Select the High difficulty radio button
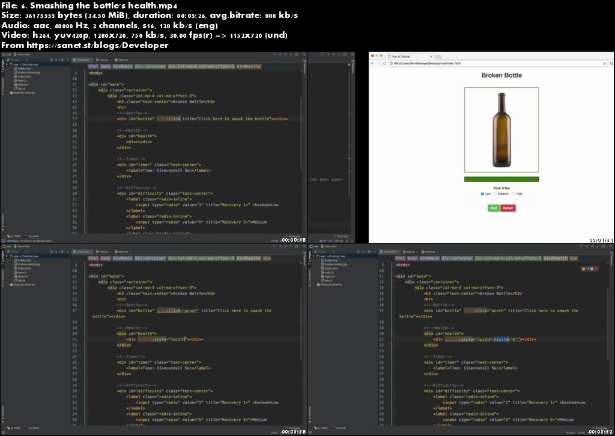This screenshot has width=615, height=436. pos(513,194)
